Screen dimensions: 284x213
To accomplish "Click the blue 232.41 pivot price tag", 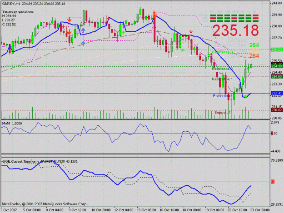I will click(277, 93).
